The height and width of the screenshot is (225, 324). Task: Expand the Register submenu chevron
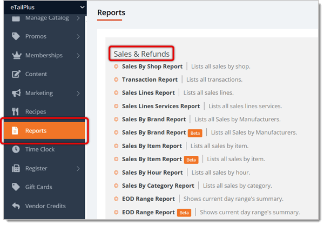(x=78, y=169)
